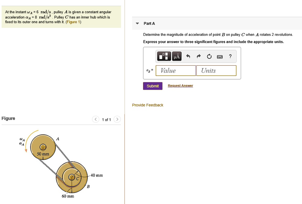
Task: Click the previous figure arrow icon
Action: pos(95,119)
